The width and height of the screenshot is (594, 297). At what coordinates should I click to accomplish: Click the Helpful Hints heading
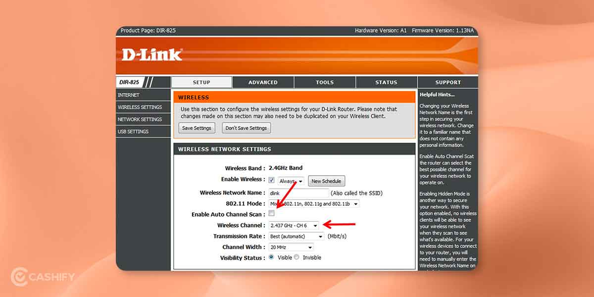pyautogui.click(x=437, y=95)
